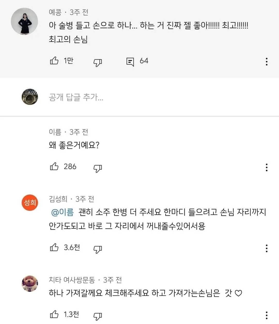Open more options for 예콩's comment
This screenshot has width=279, height=324.
pyautogui.click(x=266, y=62)
